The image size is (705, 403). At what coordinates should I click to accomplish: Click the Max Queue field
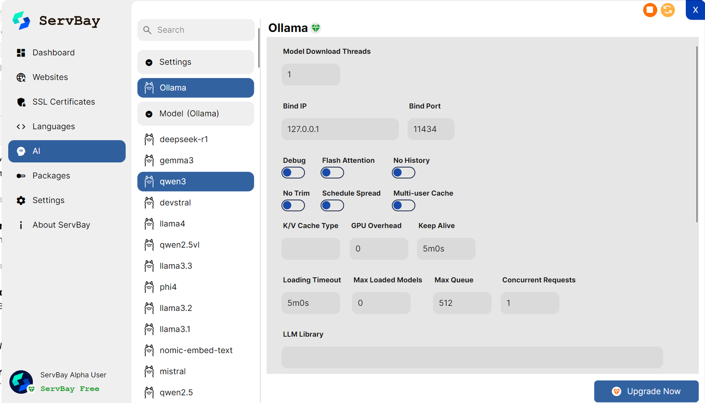tap(462, 303)
